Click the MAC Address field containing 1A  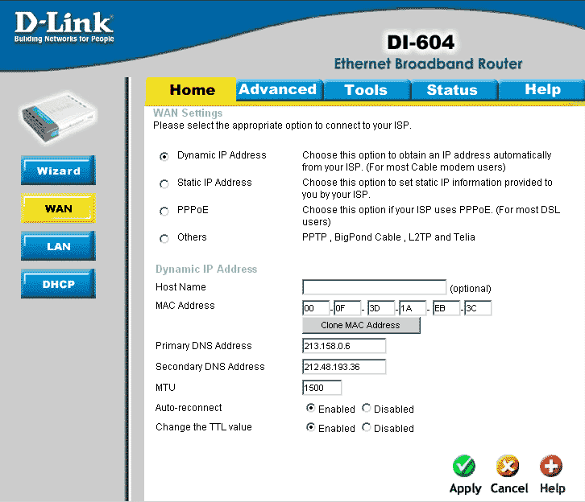tap(413, 308)
